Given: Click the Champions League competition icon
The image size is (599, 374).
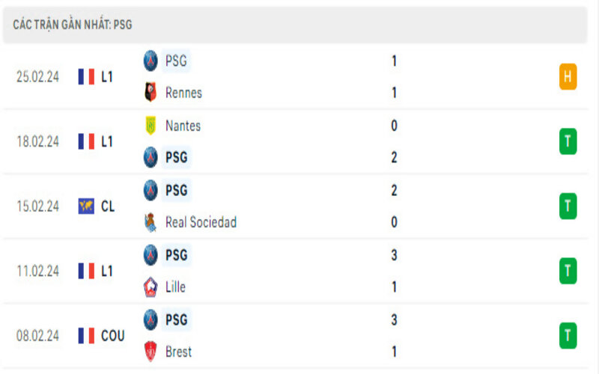Looking at the screenshot, I should coord(86,206).
